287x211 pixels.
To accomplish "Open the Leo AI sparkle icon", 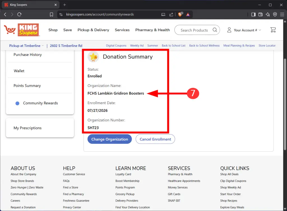I will pyautogui.click(x=268, y=15).
